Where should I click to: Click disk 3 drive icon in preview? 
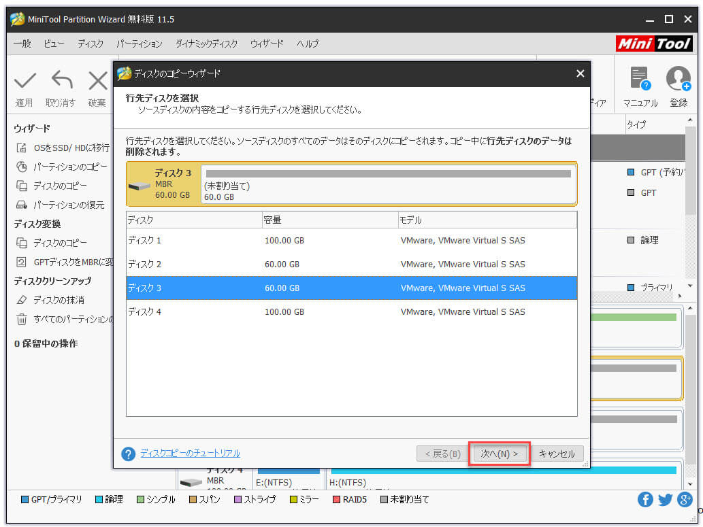[139, 186]
